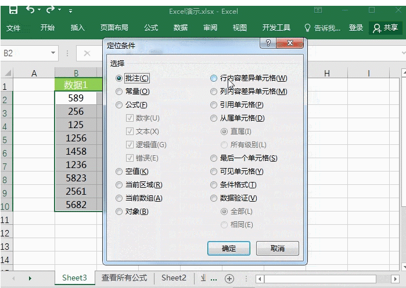This screenshot has height=288, width=406.
Task: Click the Save icon in quick access toolbar
Action: pyautogui.click(x=13, y=10)
